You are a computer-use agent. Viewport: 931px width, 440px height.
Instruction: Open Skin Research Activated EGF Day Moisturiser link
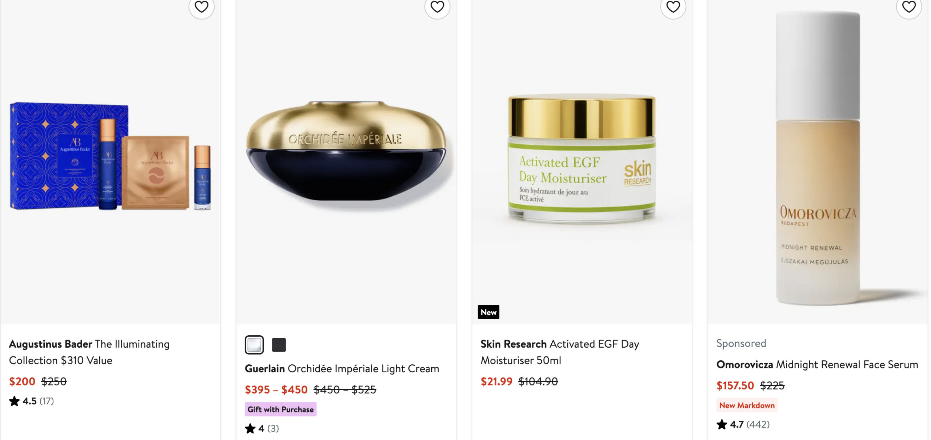560,352
